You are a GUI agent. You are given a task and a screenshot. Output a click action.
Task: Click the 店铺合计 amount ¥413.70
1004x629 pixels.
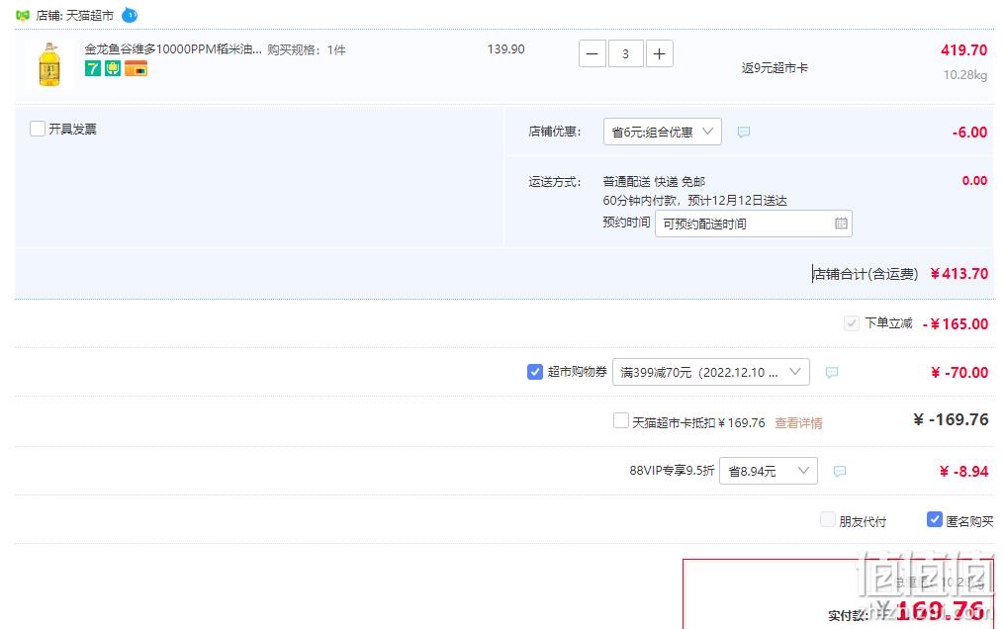click(x=959, y=274)
